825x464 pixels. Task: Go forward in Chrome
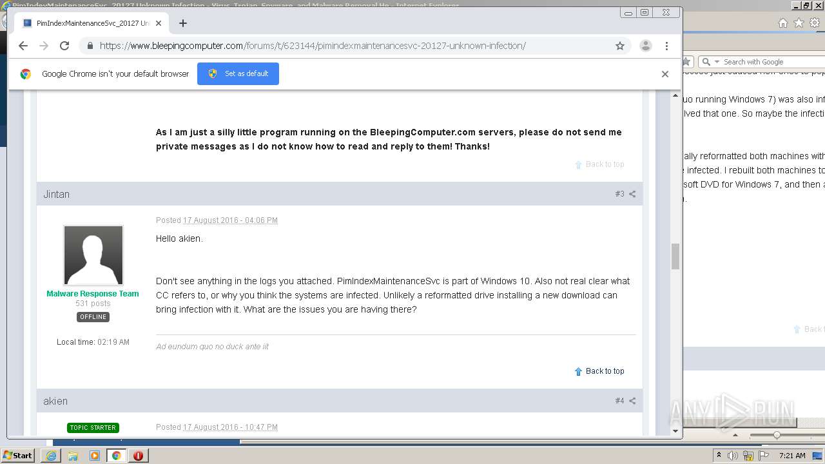[x=44, y=46]
